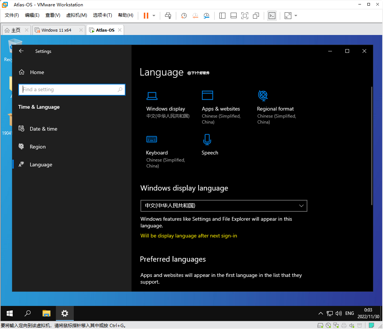
Task: Click the Find a setting search box
Action: [69, 90]
